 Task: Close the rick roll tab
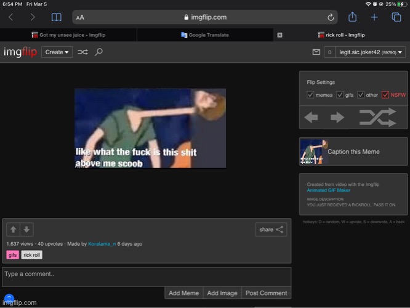pos(279,35)
